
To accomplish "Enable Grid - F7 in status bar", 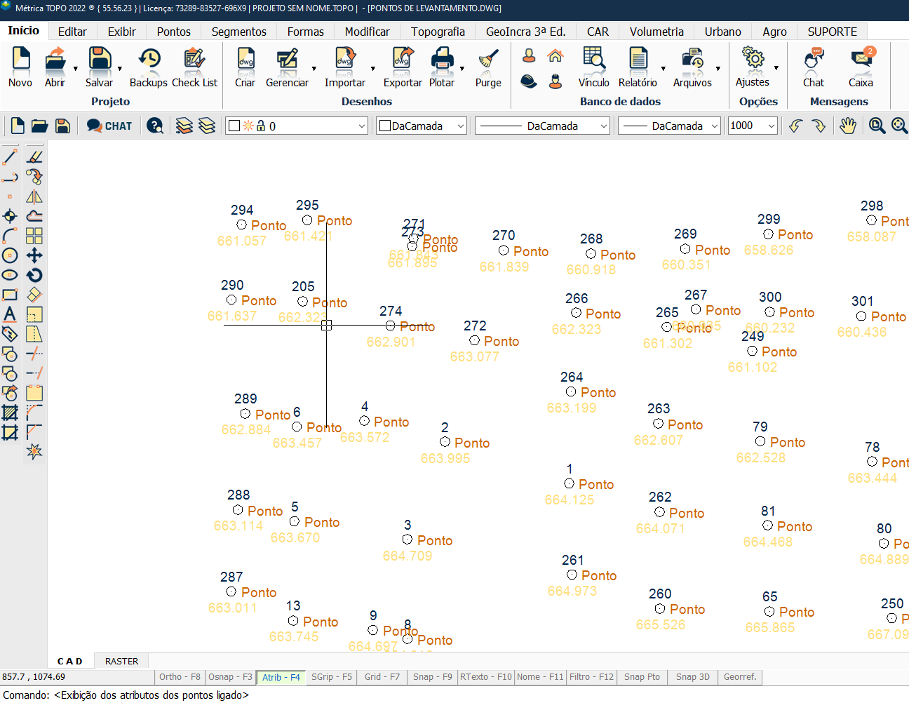I will coord(382,677).
